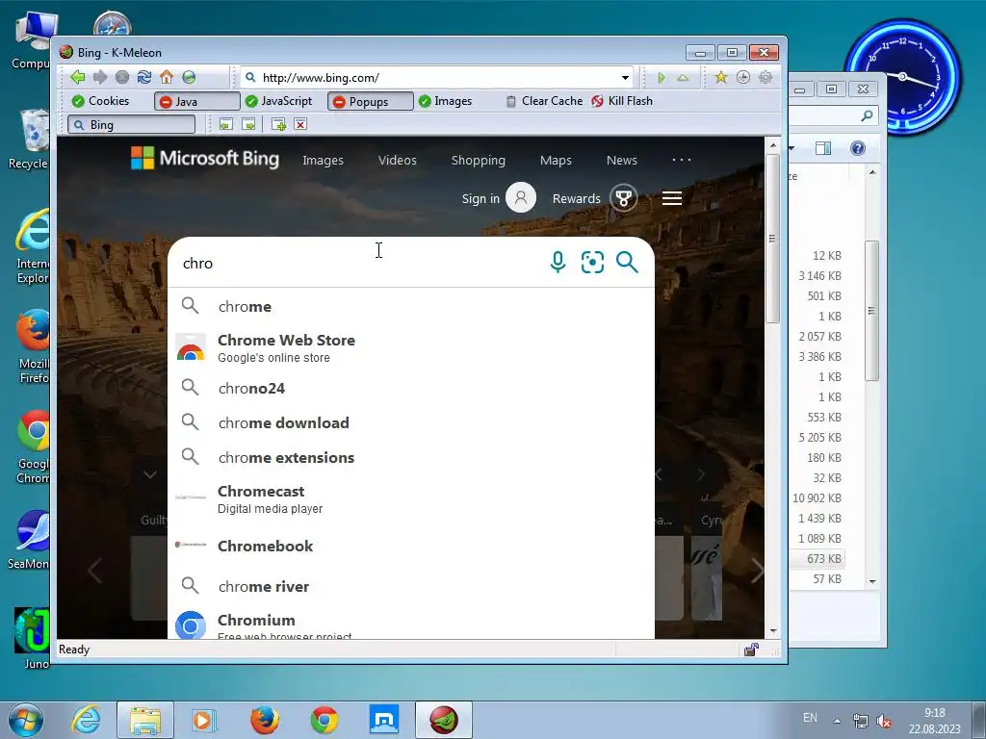Switch to the previous tab icon
The image size is (986, 739).
point(225,124)
